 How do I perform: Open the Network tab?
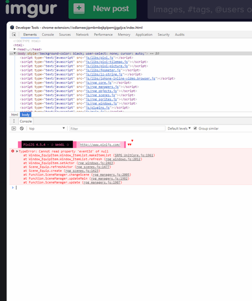(82, 34)
